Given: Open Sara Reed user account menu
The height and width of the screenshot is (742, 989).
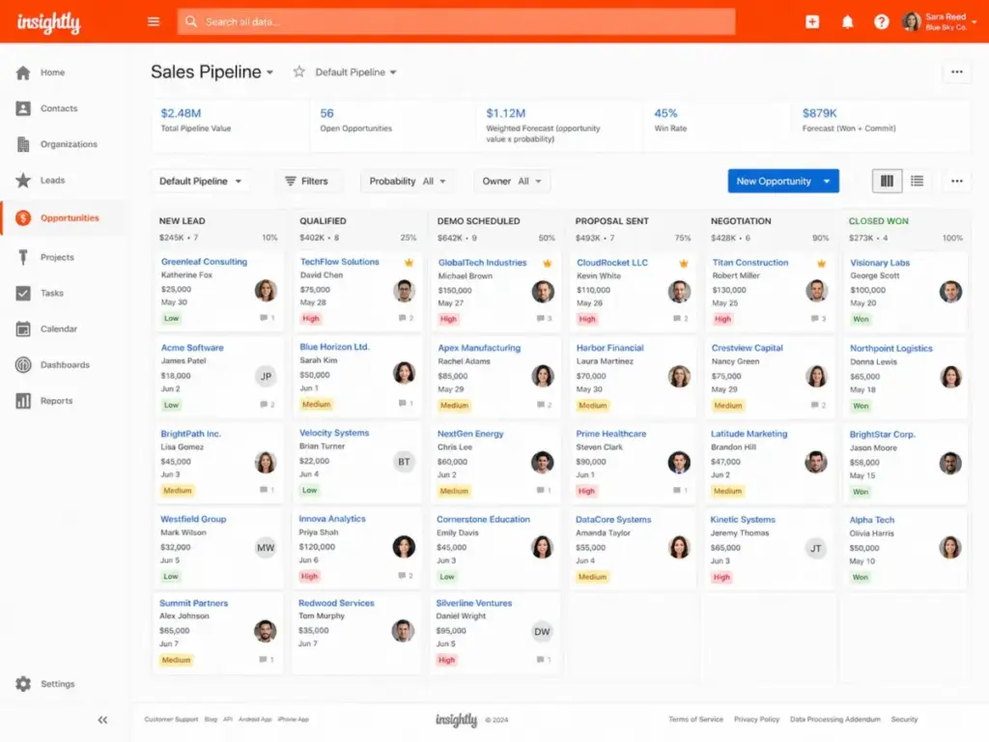Looking at the screenshot, I should click(x=939, y=22).
